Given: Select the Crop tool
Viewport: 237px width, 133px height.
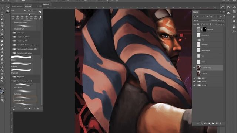Looking at the screenshot, I should pyautogui.click(x=2, y=23).
